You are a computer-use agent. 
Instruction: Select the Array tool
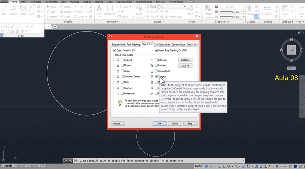(79, 17)
